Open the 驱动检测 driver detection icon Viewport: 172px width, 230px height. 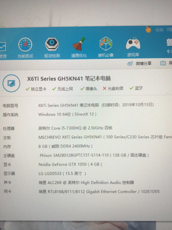point(52,44)
